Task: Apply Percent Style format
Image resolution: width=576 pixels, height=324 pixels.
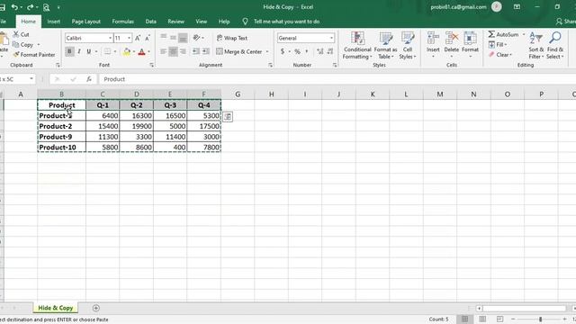Action: click(x=297, y=51)
